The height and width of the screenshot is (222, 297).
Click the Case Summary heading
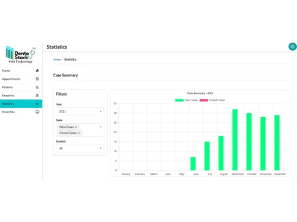point(65,75)
